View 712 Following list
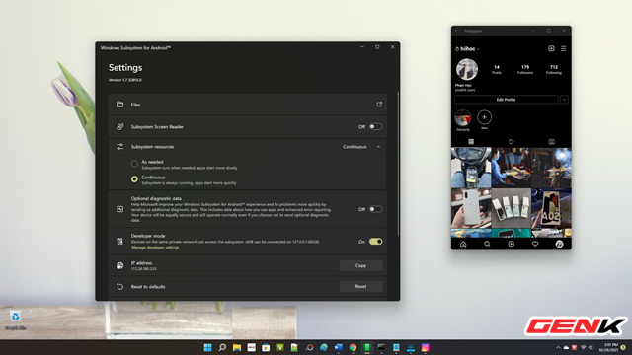632x355 pixels. coord(553,70)
